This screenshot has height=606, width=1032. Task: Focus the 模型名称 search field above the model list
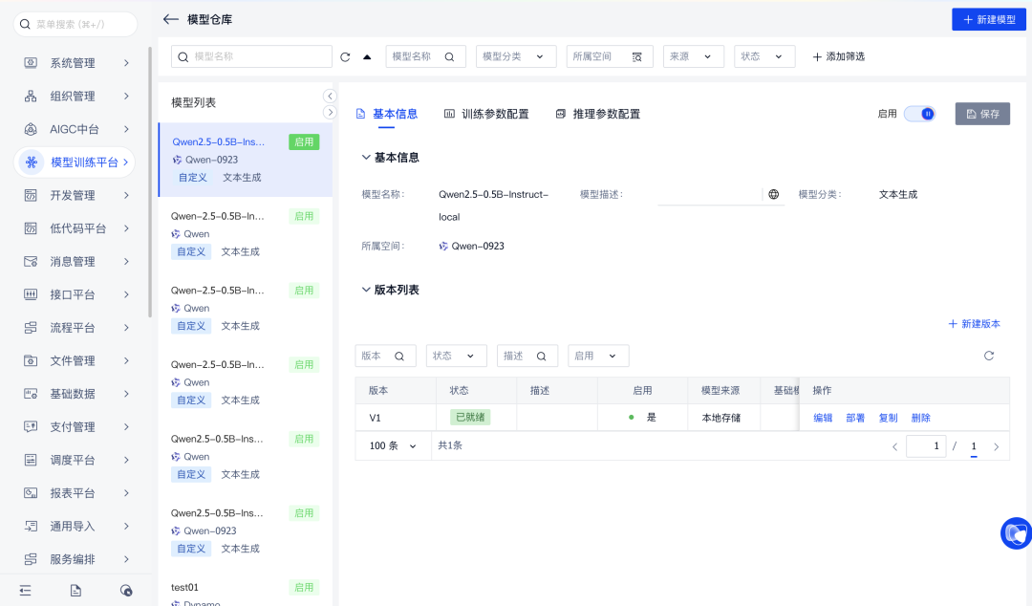click(x=251, y=56)
